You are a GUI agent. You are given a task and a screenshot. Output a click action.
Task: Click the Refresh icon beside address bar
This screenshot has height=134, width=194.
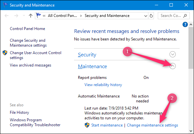coord(151,16)
